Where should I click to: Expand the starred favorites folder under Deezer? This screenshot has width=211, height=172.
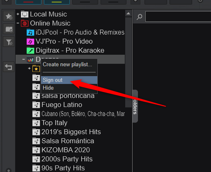coord(29,68)
